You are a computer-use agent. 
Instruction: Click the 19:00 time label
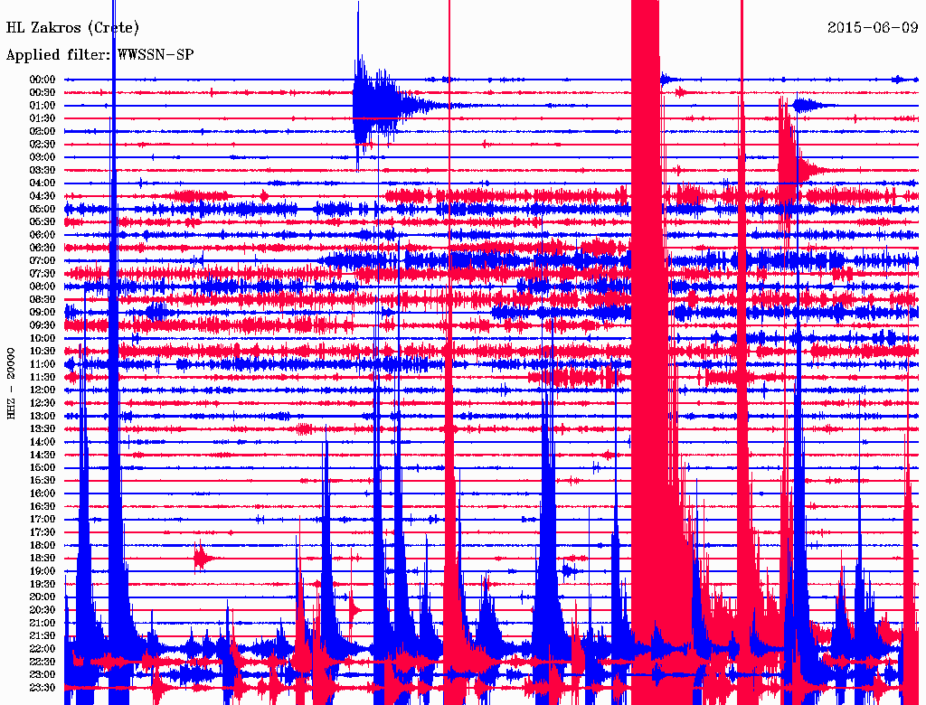click(x=43, y=571)
